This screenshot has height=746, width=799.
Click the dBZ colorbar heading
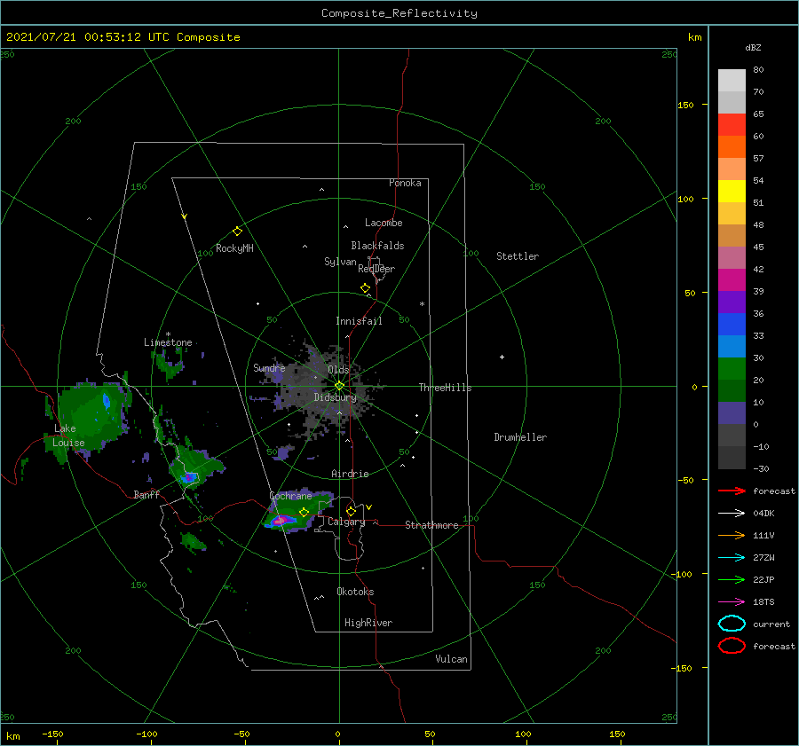[753, 47]
